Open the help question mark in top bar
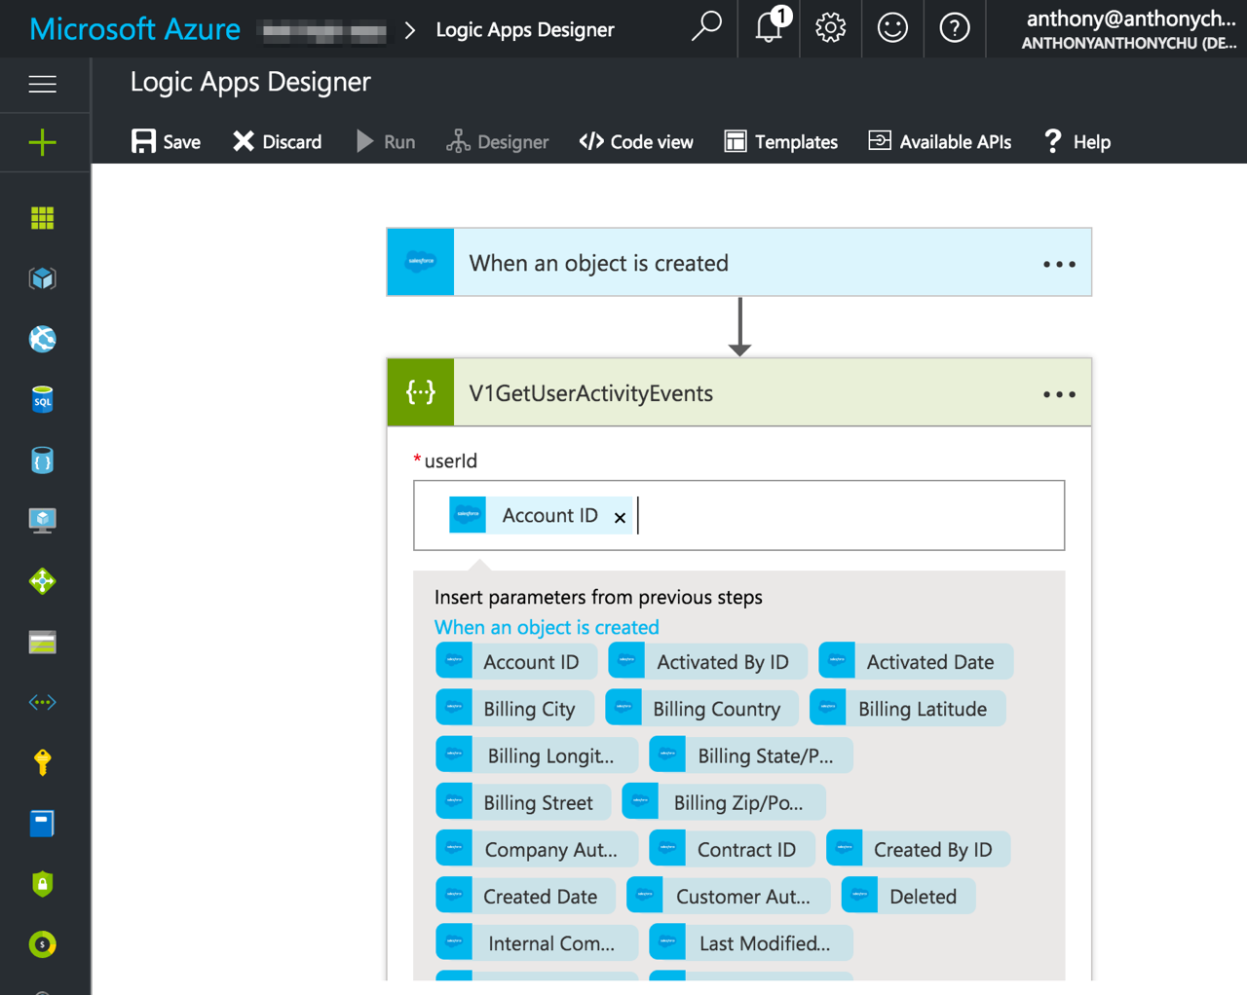 pyautogui.click(x=955, y=27)
